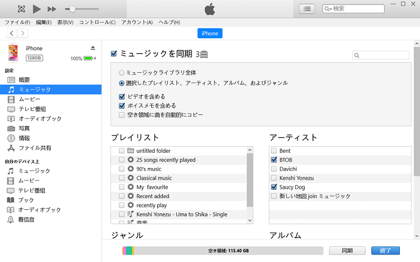Viewport: 420px width, 262px height.
Task: Open the ファイル(F) menu
Action: pyautogui.click(x=17, y=22)
